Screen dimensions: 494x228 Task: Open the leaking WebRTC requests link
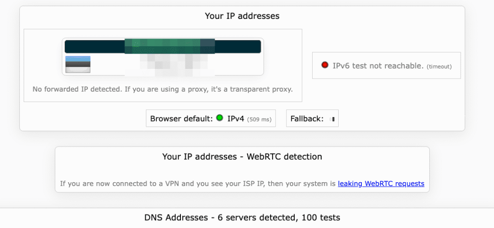coord(381,184)
